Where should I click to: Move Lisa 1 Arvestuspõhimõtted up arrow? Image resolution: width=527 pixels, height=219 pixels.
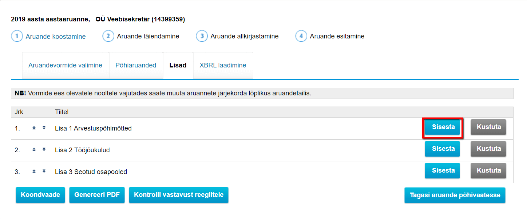[34, 128]
